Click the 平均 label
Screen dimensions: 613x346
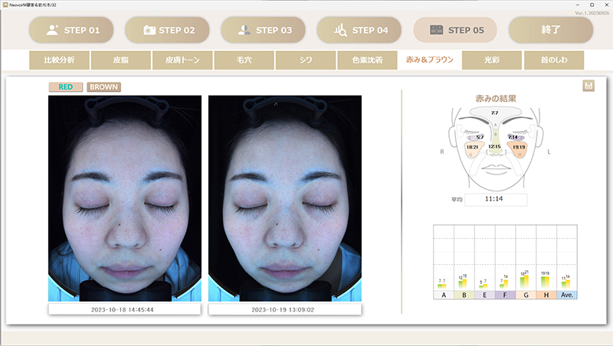tap(457, 200)
